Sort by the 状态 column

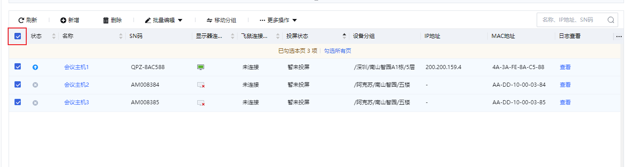[54, 36]
